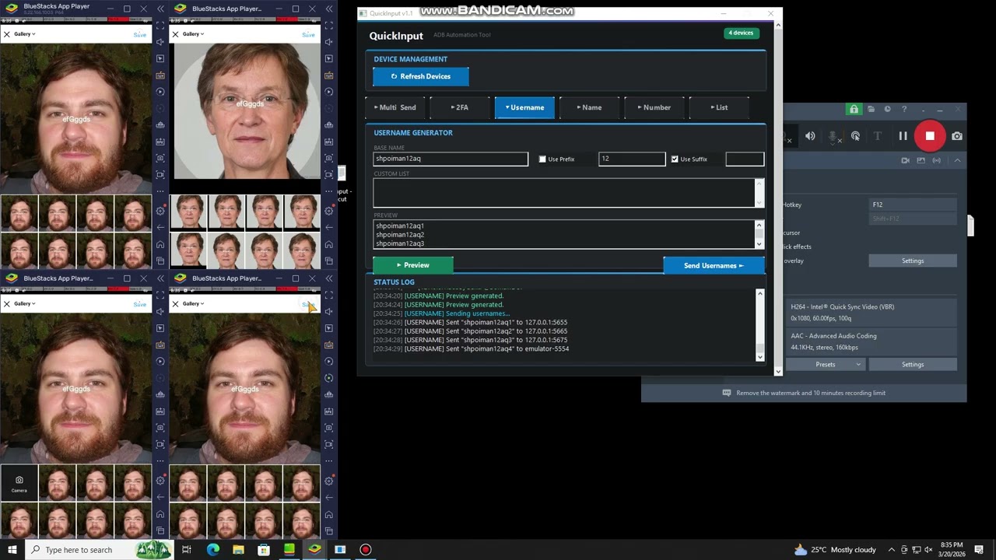
Task: Open Bandicam output folder icon
Action: click(x=871, y=109)
